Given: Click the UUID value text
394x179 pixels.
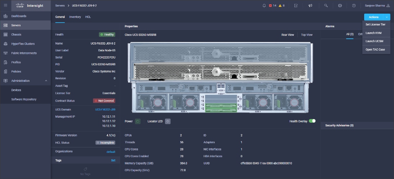Looking at the screenshot, I should [266, 163].
